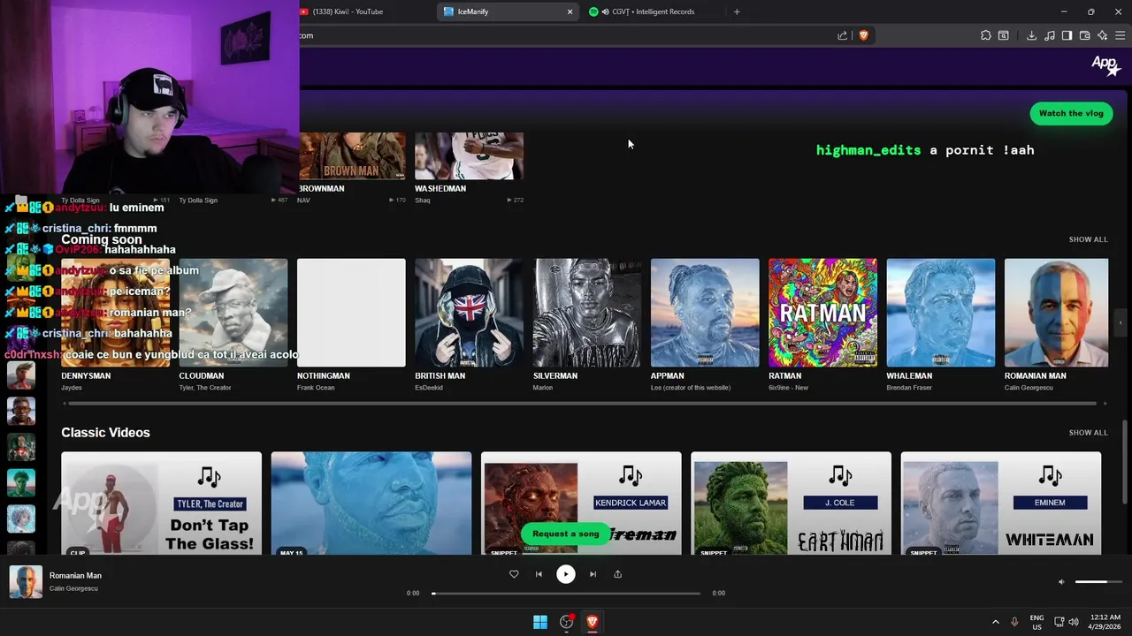
Task: Click Show All for Coming soon
Action: coord(1088,239)
